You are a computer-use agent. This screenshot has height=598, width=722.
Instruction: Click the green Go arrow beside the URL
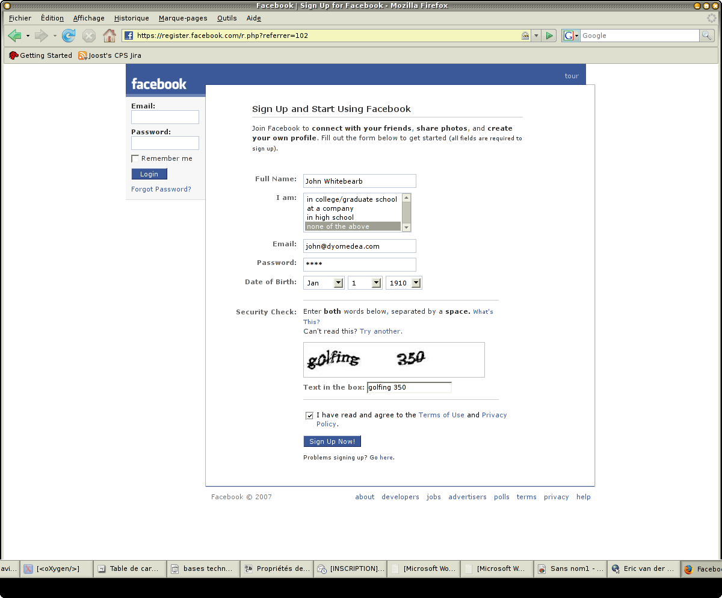coord(549,36)
